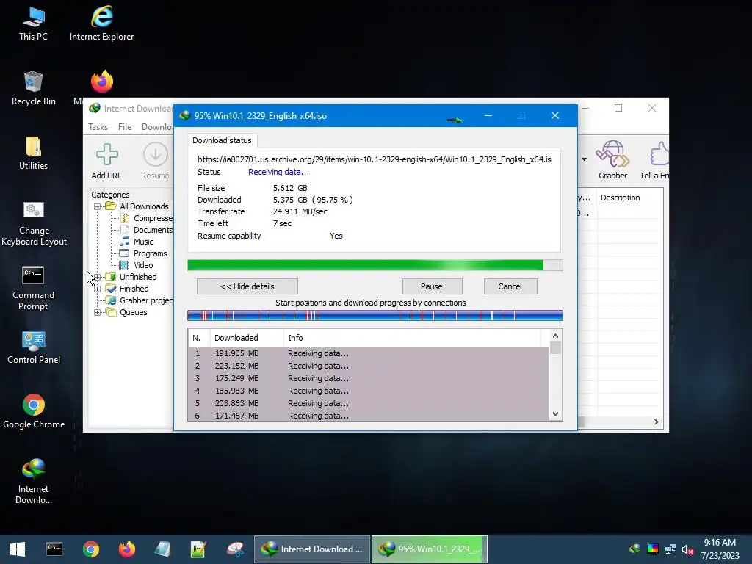Open Internet Download Manager desktop icon

coord(34,469)
